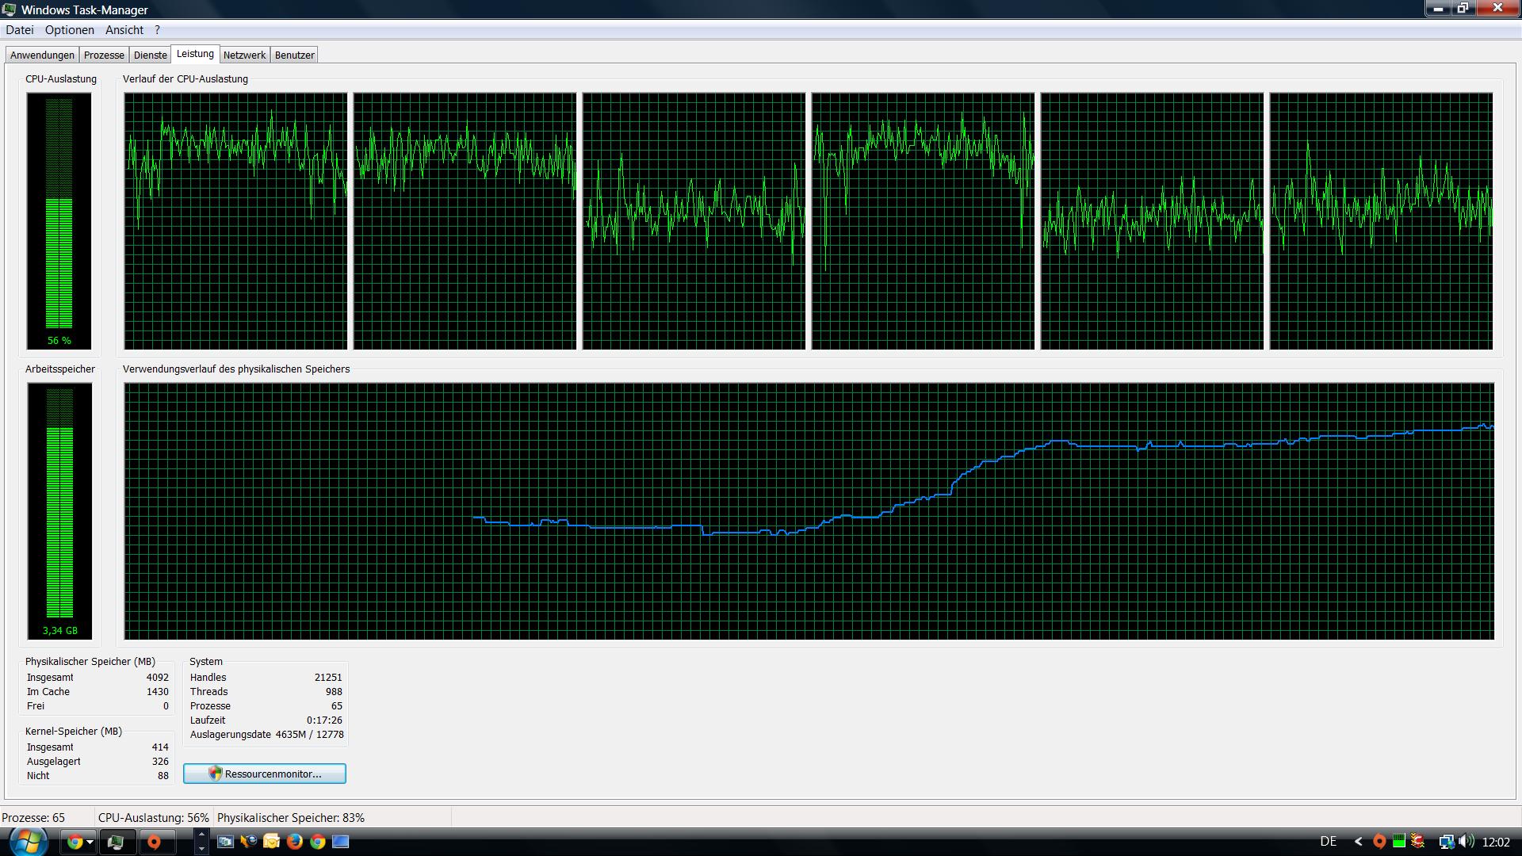This screenshot has width=1522, height=856.
Task: Click the shield icon on Ressourcenmonitor button
Action: pyautogui.click(x=215, y=774)
